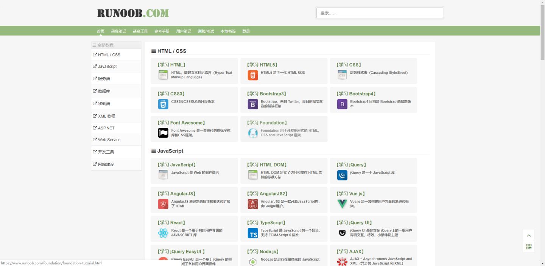Click the Foundation tutorial icon
The image size is (545, 266).
pyautogui.click(x=253, y=133)
